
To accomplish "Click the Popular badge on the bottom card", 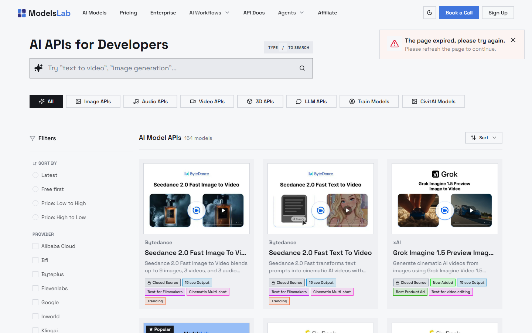I will click(x=160, y=329).
